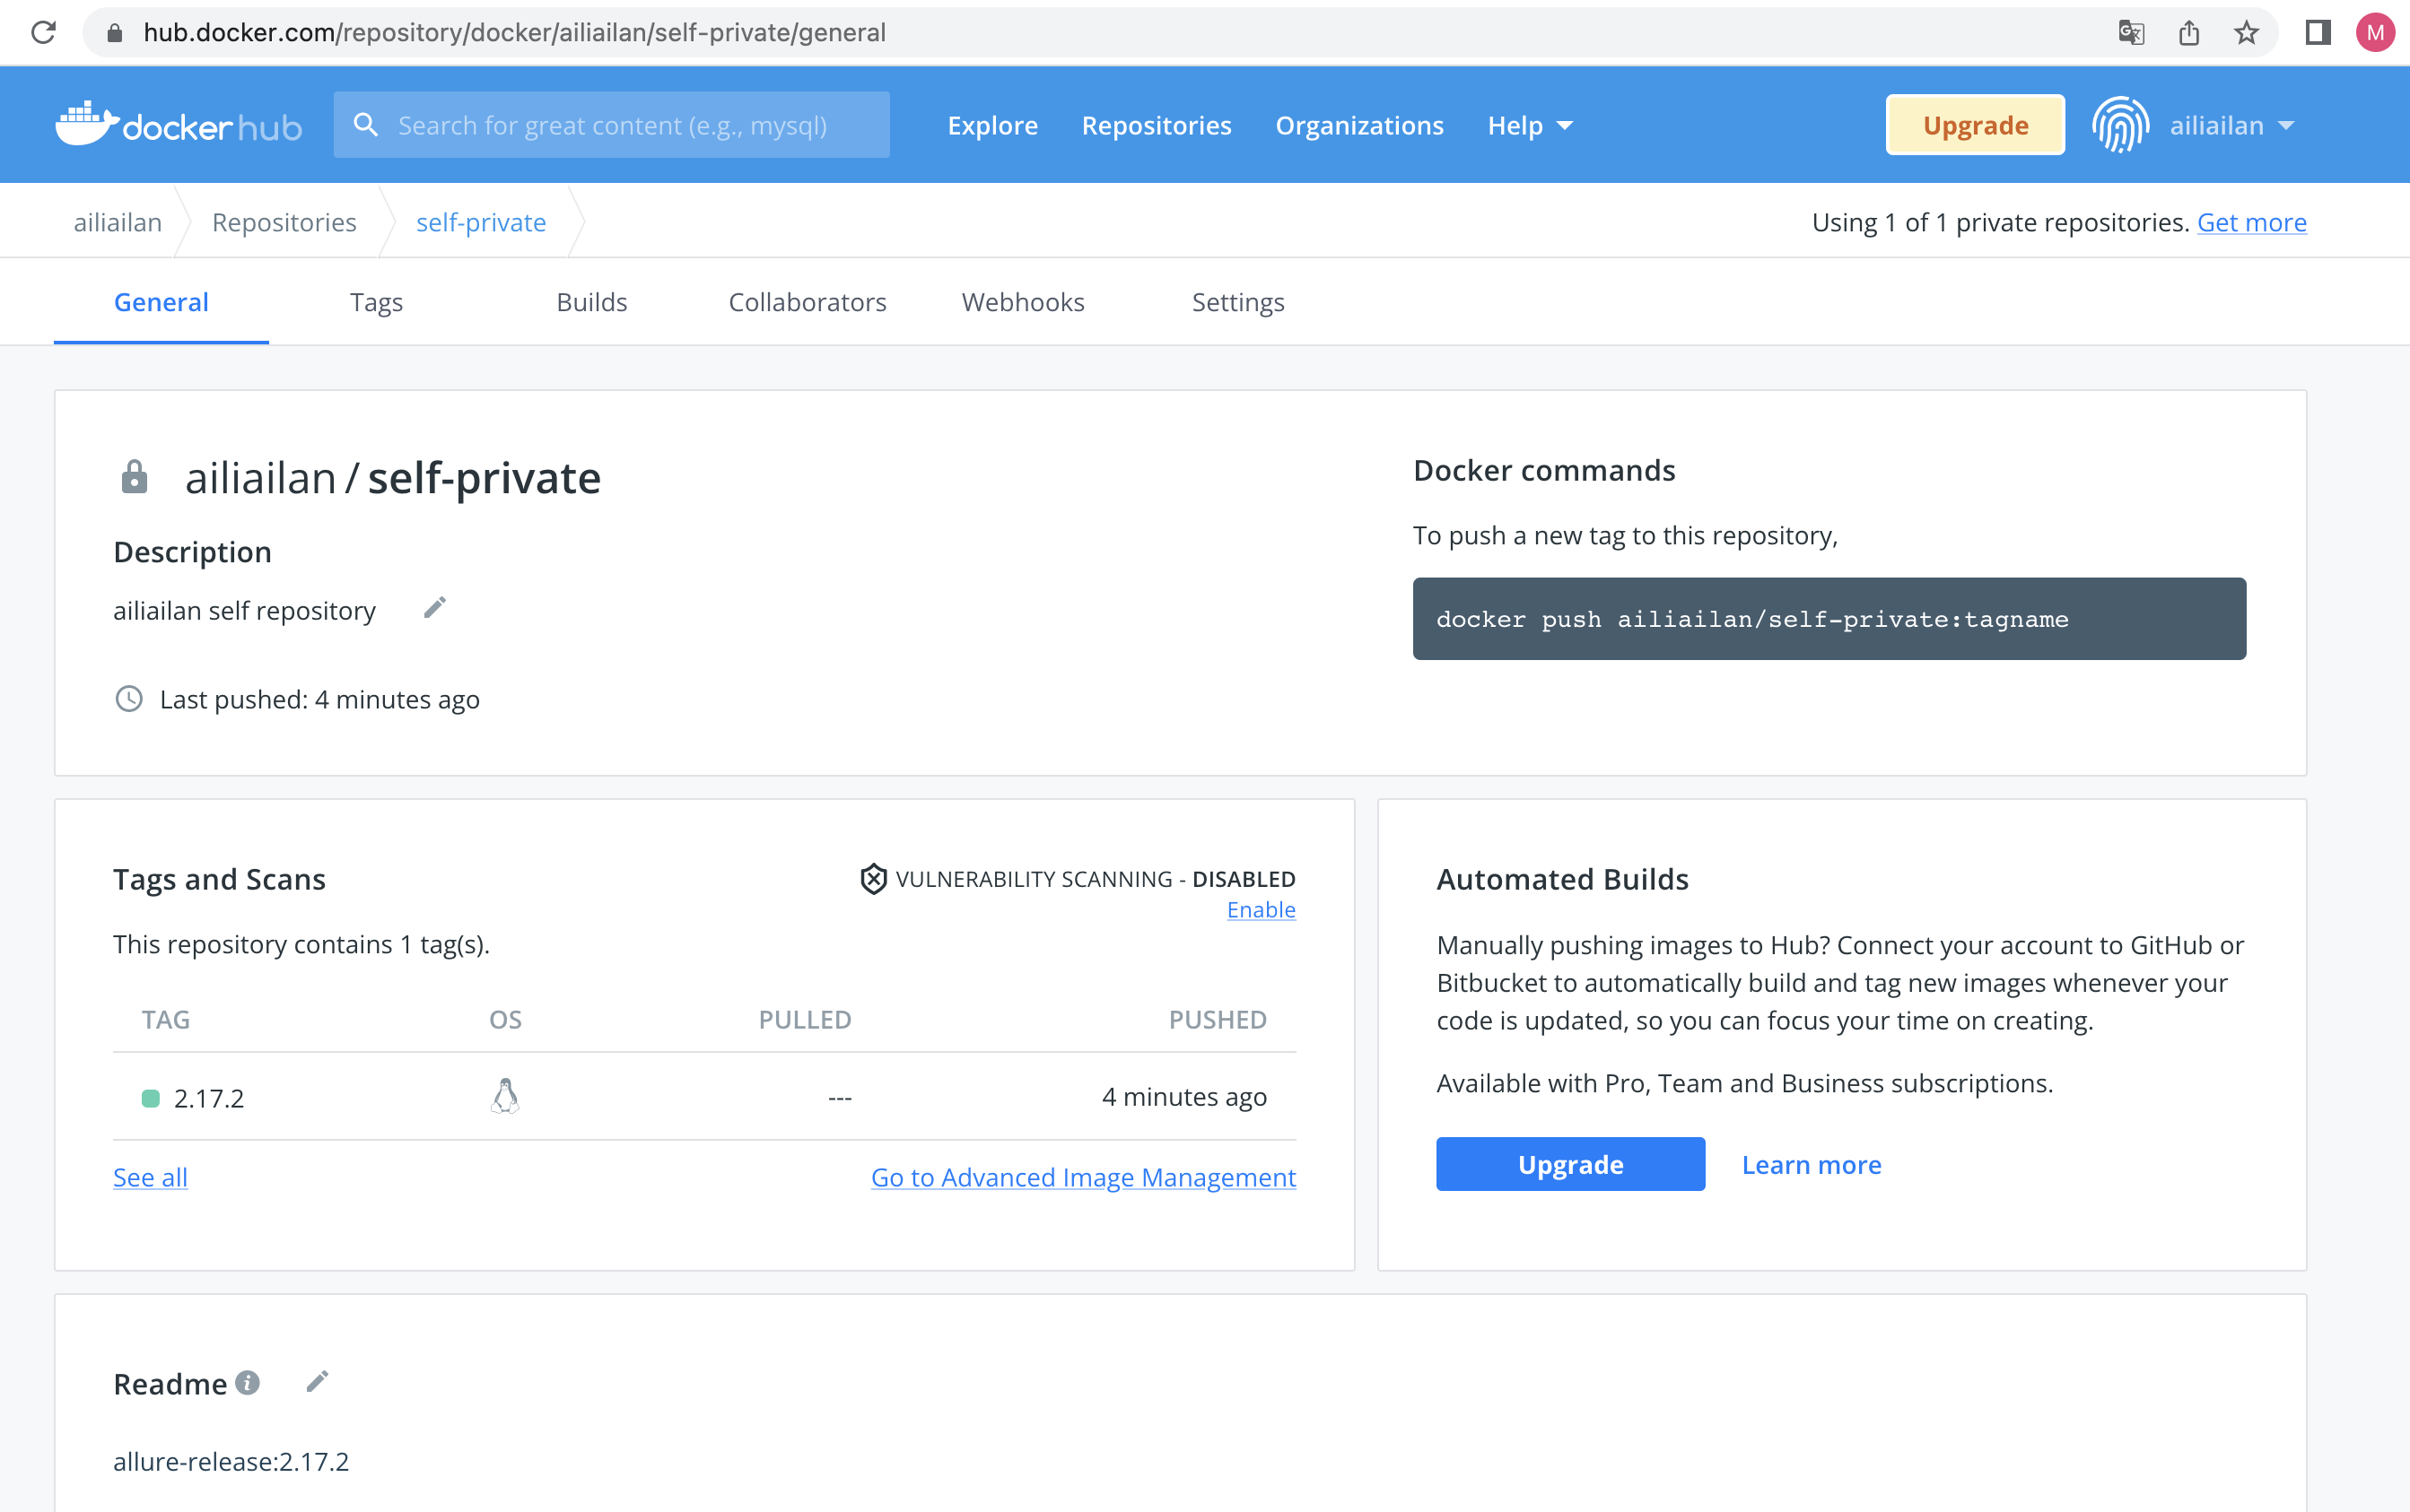Click the self-private breadcrumb
The image size is (2410, 1512).
click(481, 222)
